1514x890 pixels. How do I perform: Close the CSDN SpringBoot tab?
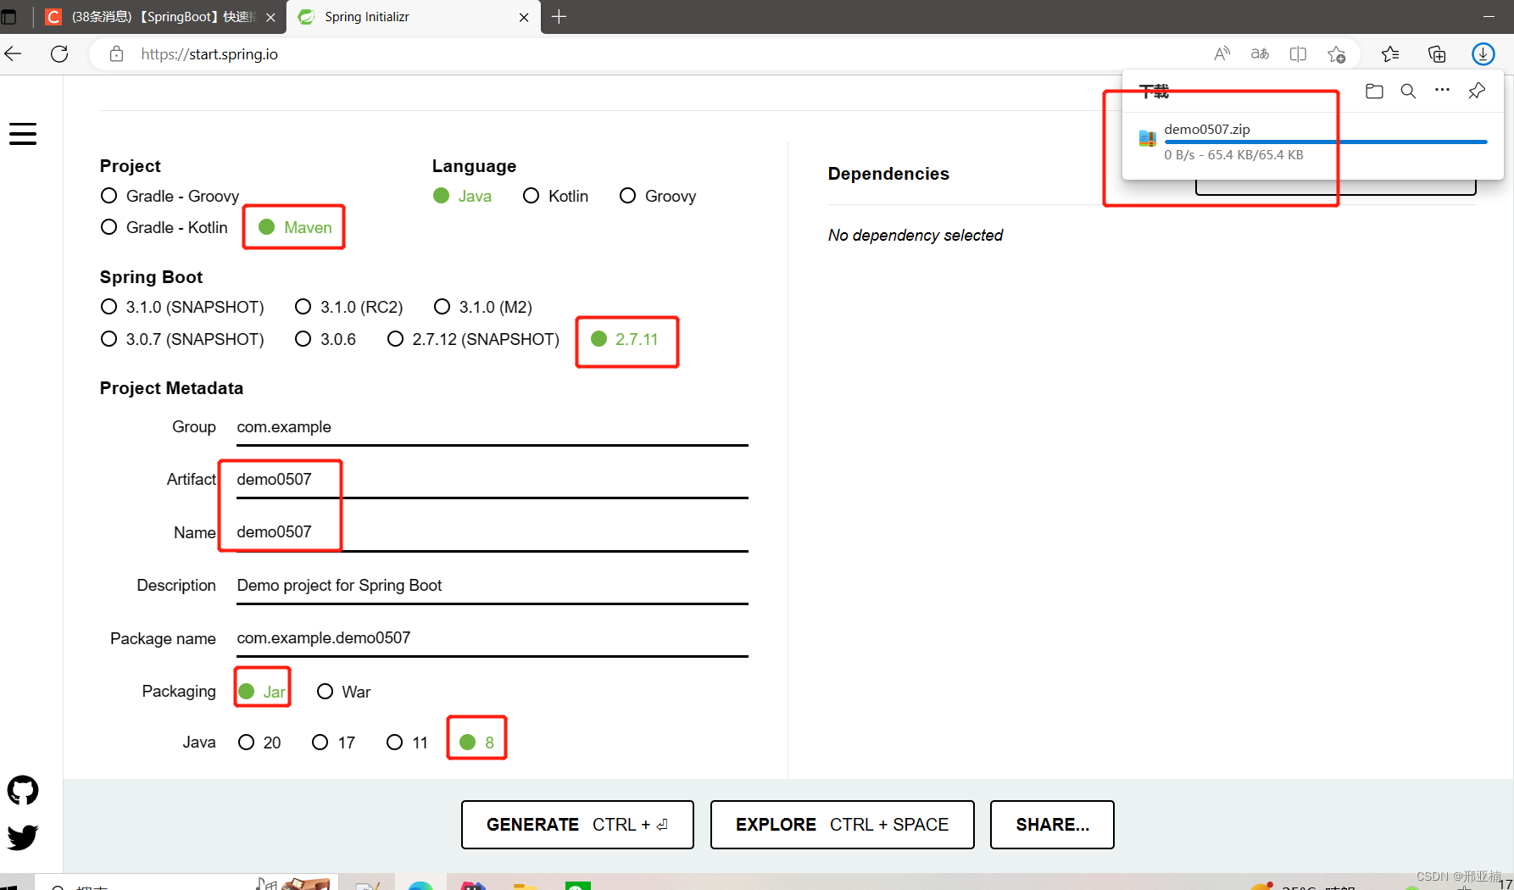coord(270,17)
